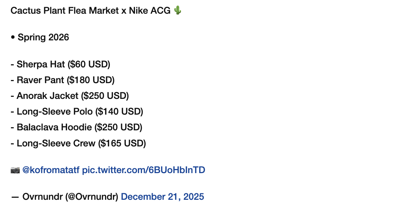Click the camera emoji before @kofromatatf
Image resolution: width=414 pixels, height=208 pixels.
pyautogui.click(x=15, y=170)
